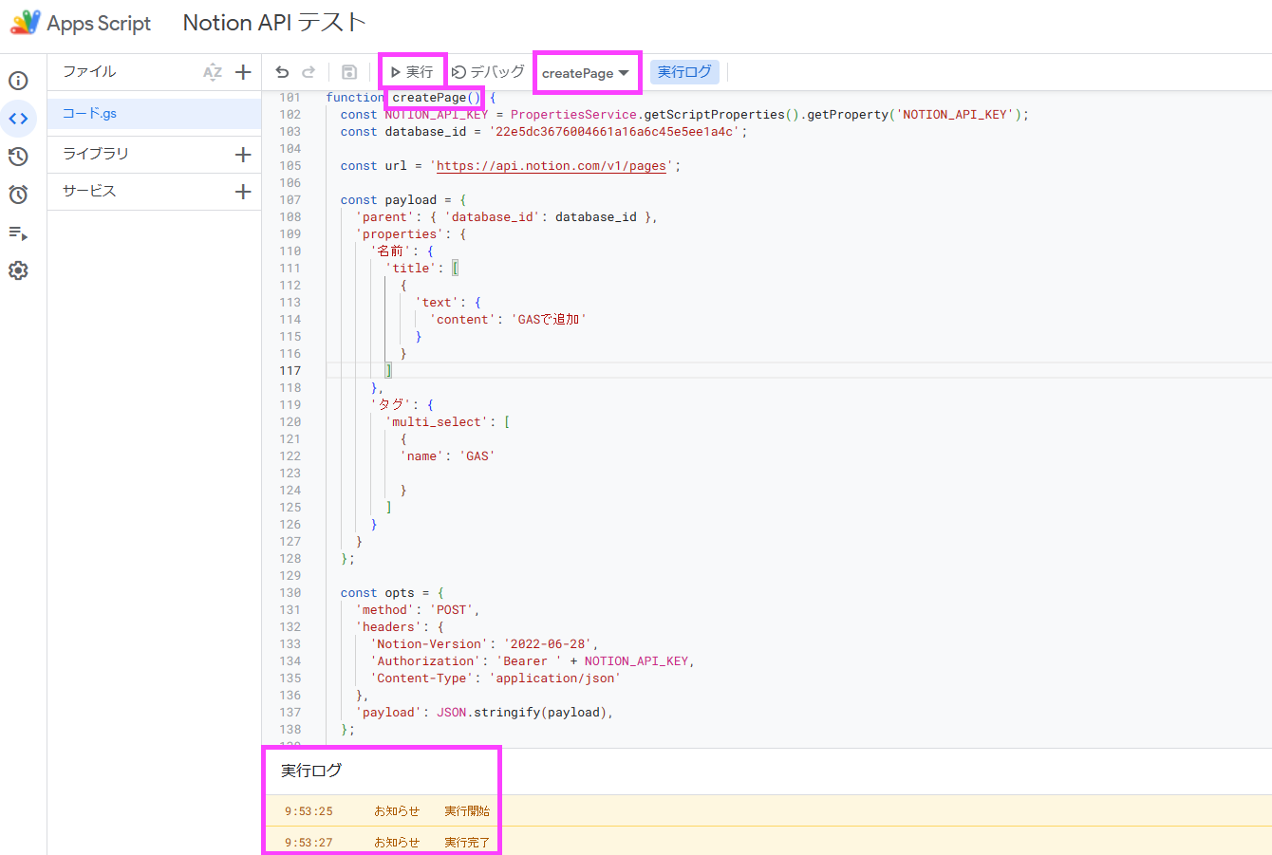1272x855 pixels.
Task: Click 'Notion-Version' header key in code
Action: pyautogui.click(x=429, y=644)
